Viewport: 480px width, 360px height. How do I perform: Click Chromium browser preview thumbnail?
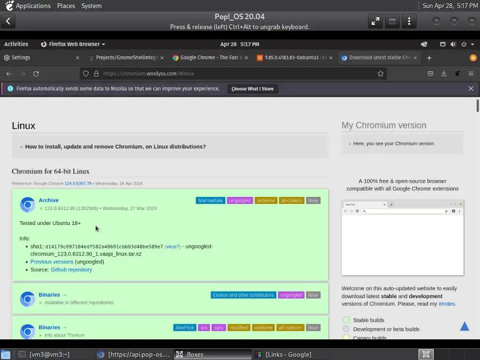pos(402,238)
